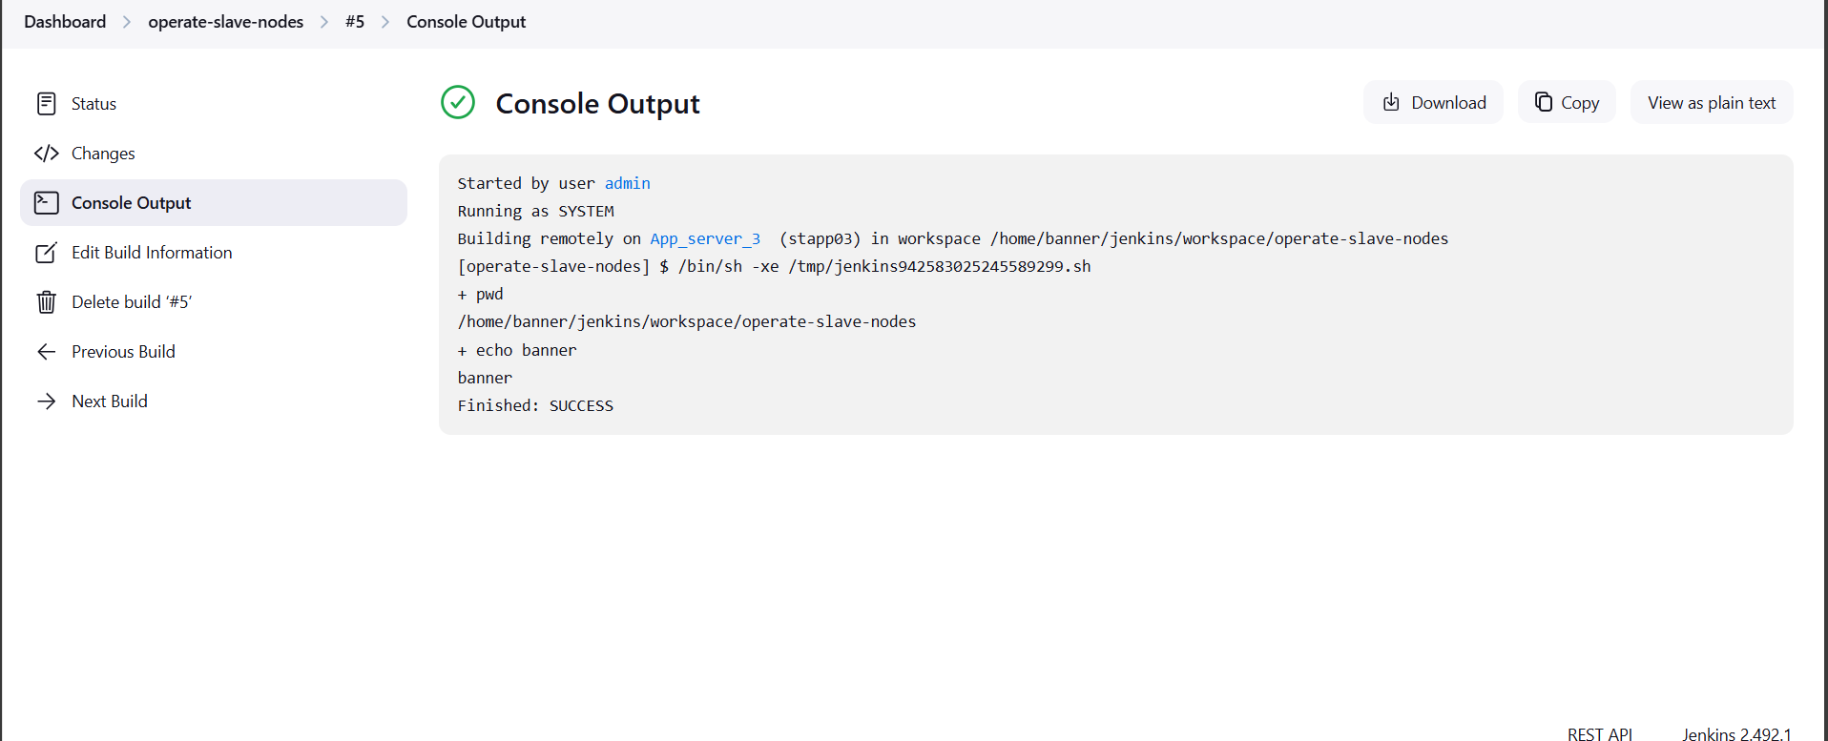
Task: Go to Dashboard breadcrumb
Action: click(x=65, y=22)
